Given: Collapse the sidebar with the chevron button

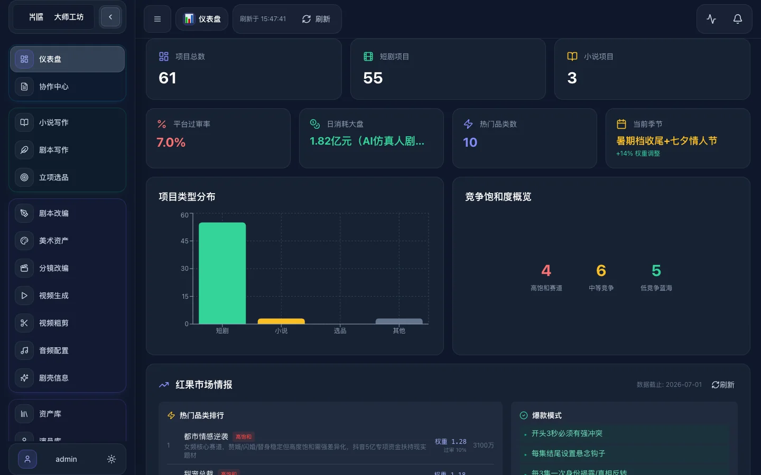Looking at the screenshot, I should tap(110, 17).
